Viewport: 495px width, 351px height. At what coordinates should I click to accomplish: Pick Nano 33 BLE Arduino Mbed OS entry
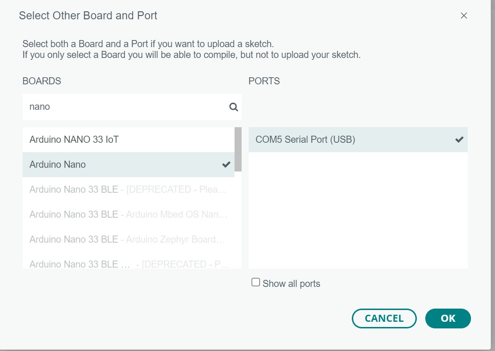[128, 214]
